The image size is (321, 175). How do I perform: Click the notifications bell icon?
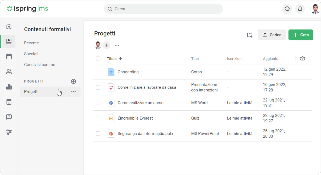coord(300,9)
